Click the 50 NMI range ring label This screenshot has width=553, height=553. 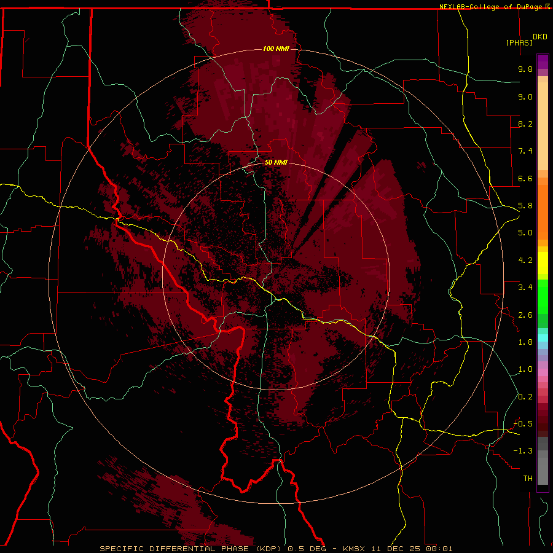(276, 162)
